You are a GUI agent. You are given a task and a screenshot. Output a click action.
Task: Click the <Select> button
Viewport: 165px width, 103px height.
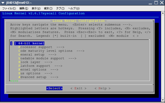[54, 88]
